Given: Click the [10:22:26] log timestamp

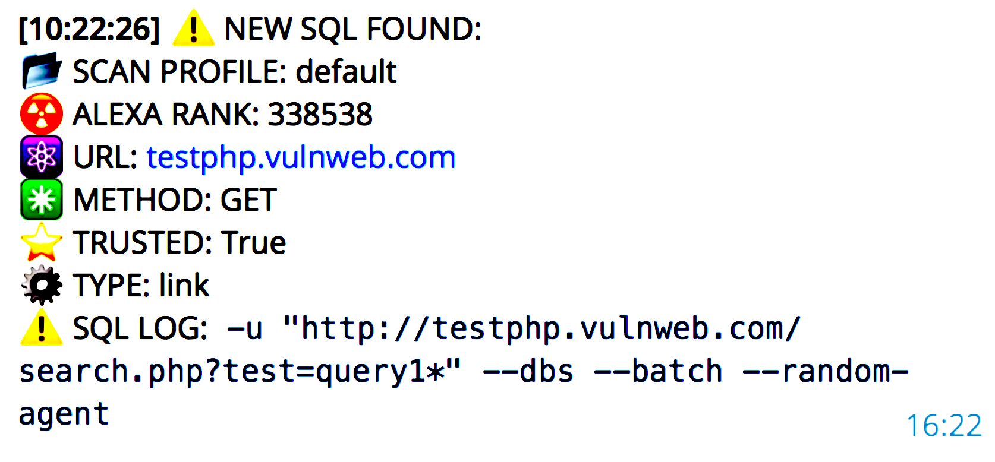Looking at the screenshot, I should coord(90,29).
